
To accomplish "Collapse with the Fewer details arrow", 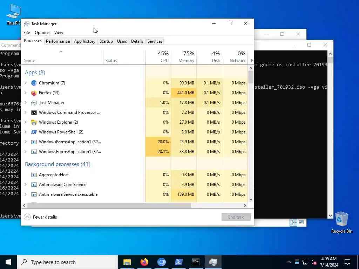I will pyautogui.click(x=27, y=217).
